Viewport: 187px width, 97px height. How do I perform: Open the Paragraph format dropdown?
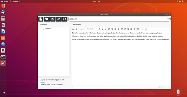(x=92, y=29)
